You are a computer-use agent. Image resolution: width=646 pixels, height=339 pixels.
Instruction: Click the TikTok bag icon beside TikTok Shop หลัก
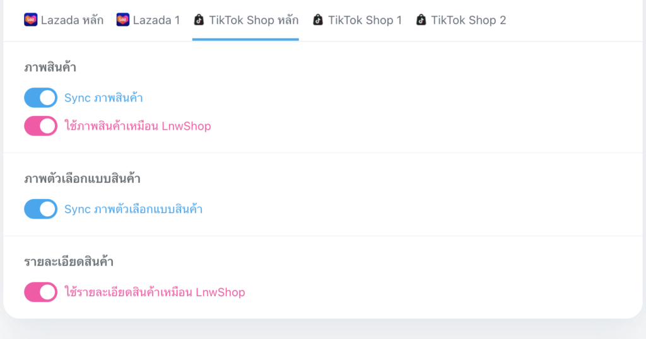pos(199,20)
